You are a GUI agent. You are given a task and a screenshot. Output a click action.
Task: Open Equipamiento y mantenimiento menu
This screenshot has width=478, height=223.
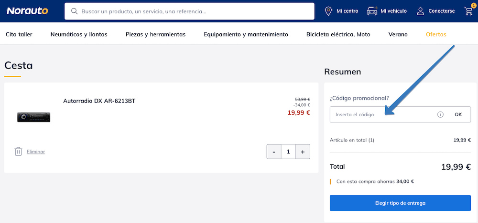246,34
